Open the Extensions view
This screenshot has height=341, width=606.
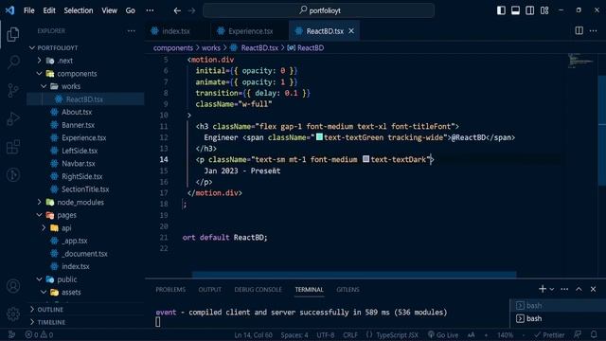point(13,147)
